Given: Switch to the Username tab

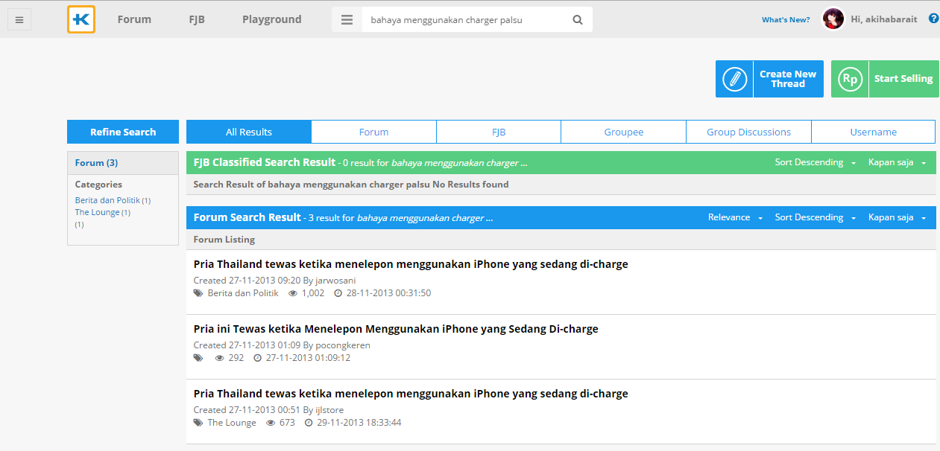Looking at the screenshot, I should coord(874,132).
